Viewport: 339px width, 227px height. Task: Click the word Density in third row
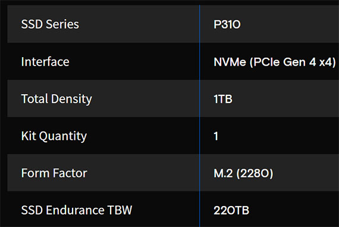[71, 99]
